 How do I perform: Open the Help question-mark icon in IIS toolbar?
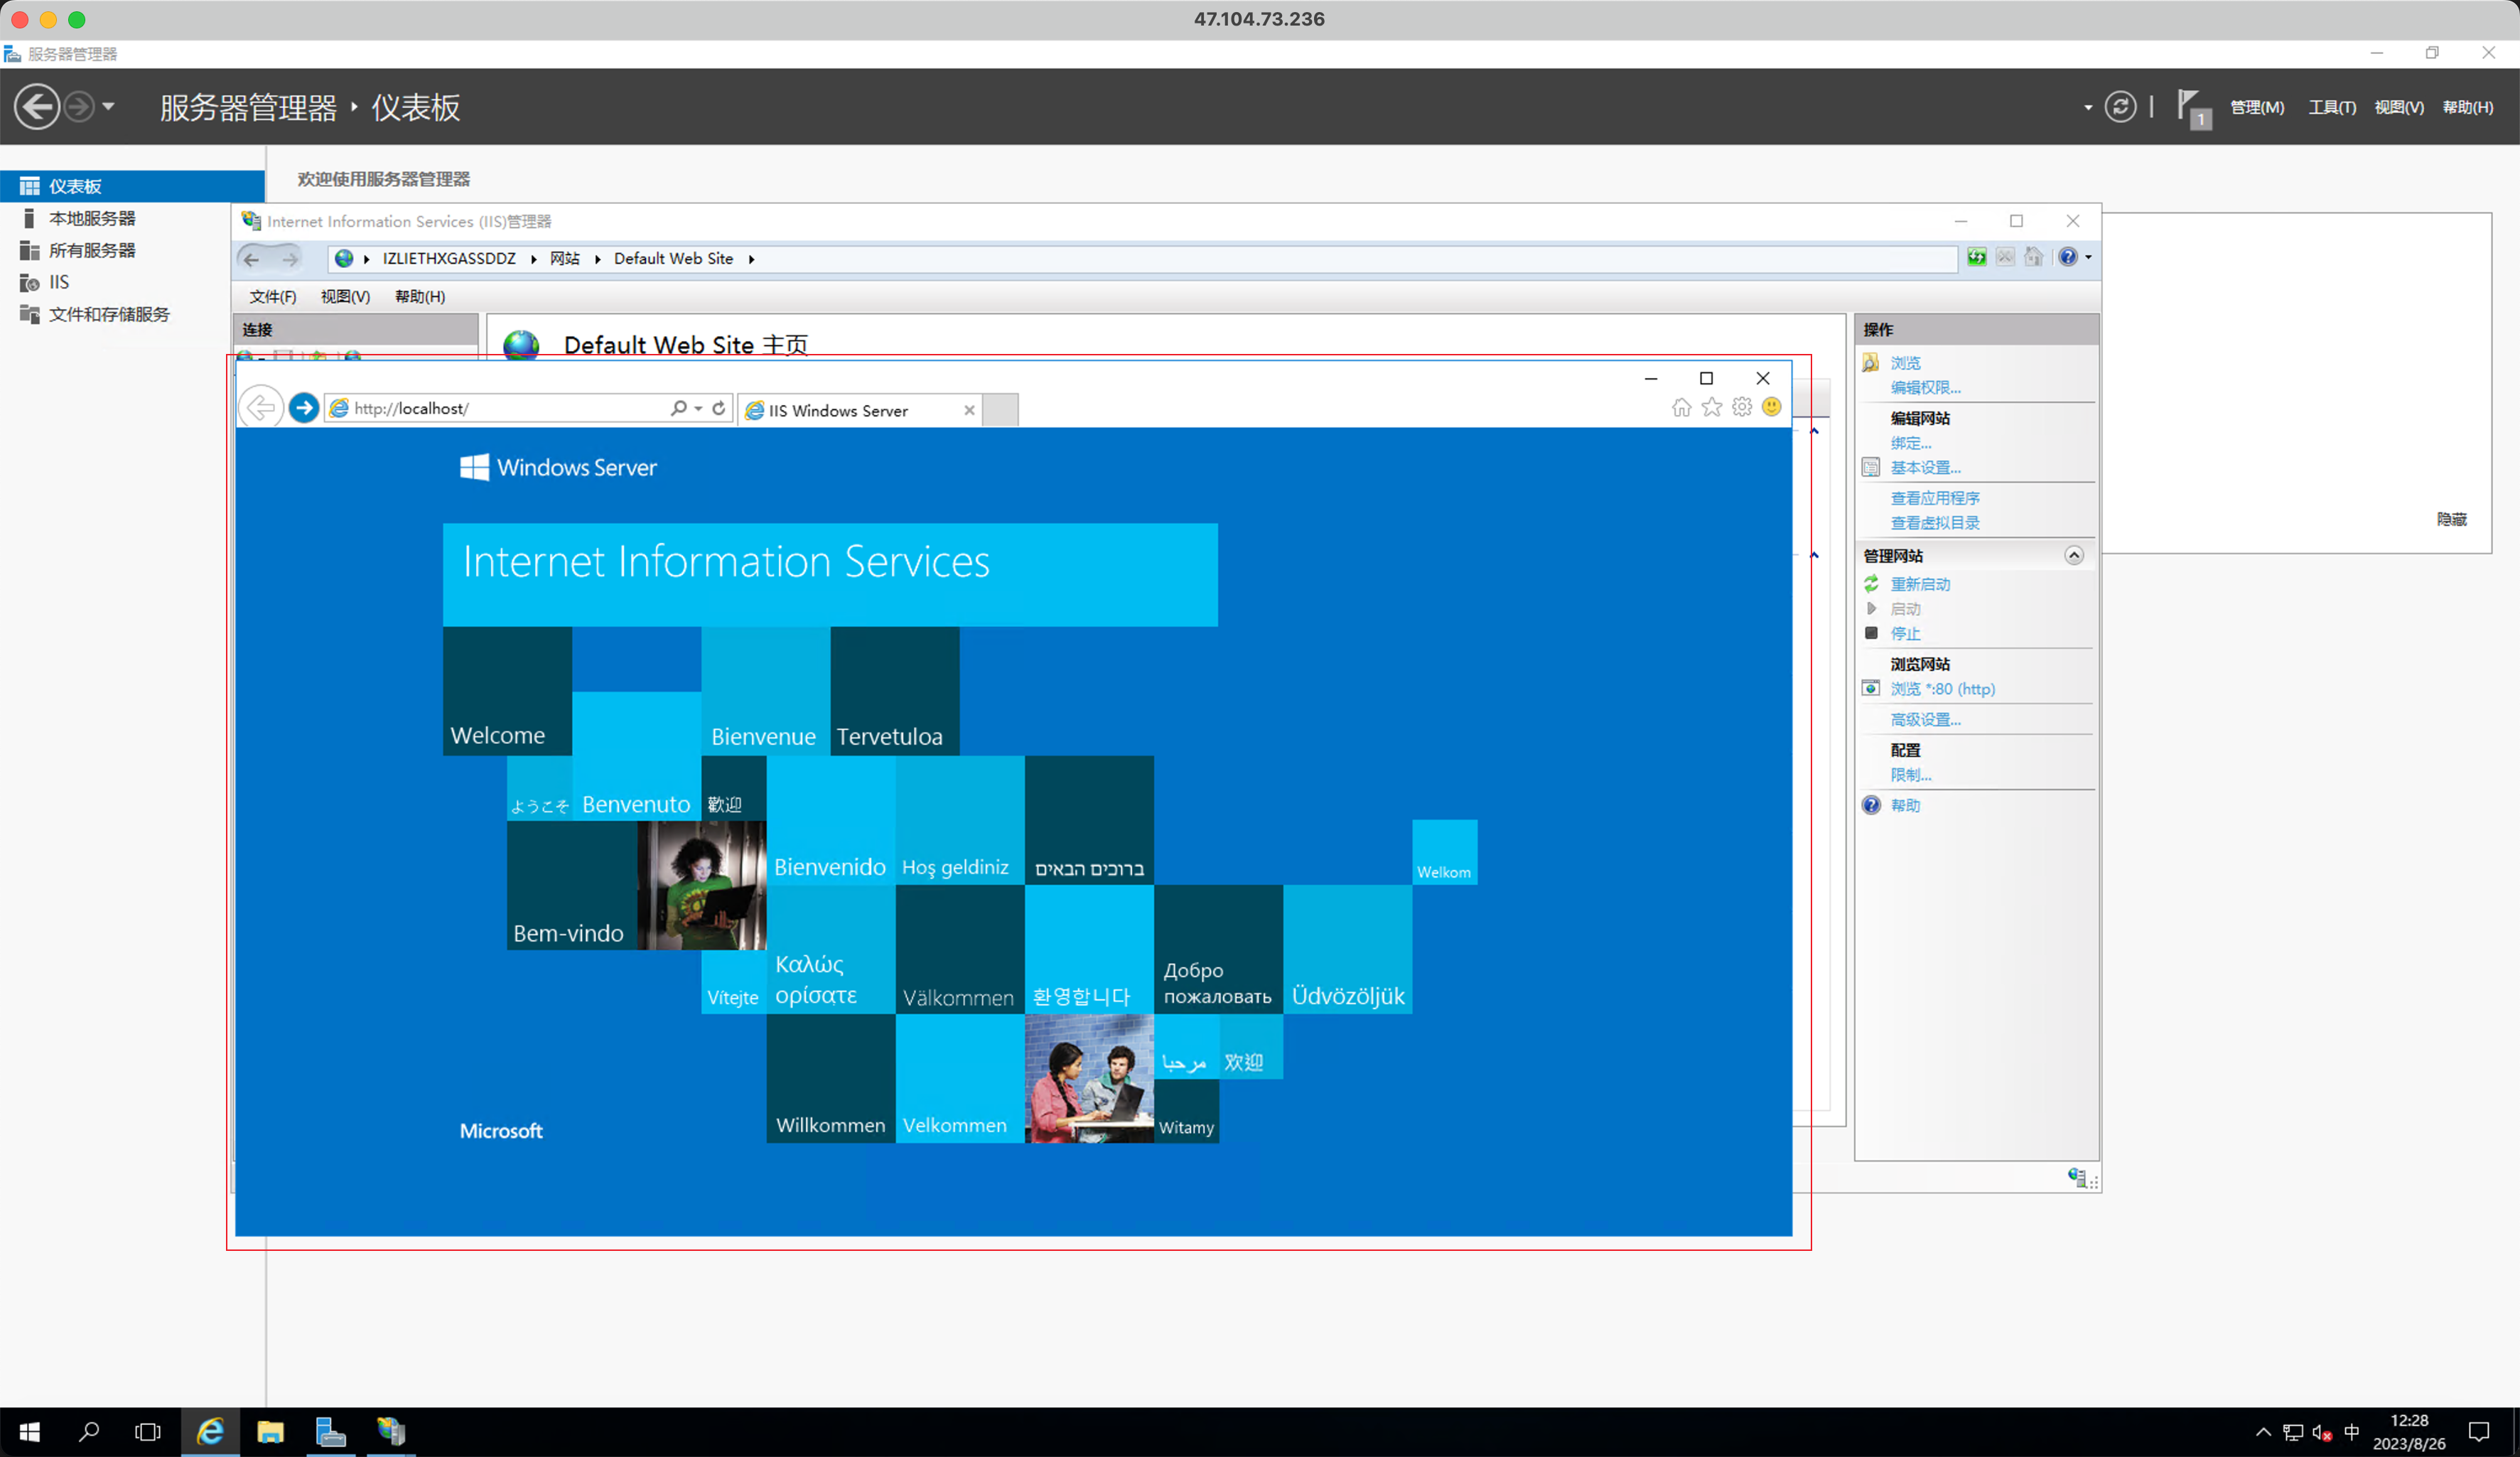2069,257
